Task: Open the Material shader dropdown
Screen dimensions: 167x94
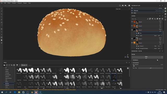Action: [159, 10]
